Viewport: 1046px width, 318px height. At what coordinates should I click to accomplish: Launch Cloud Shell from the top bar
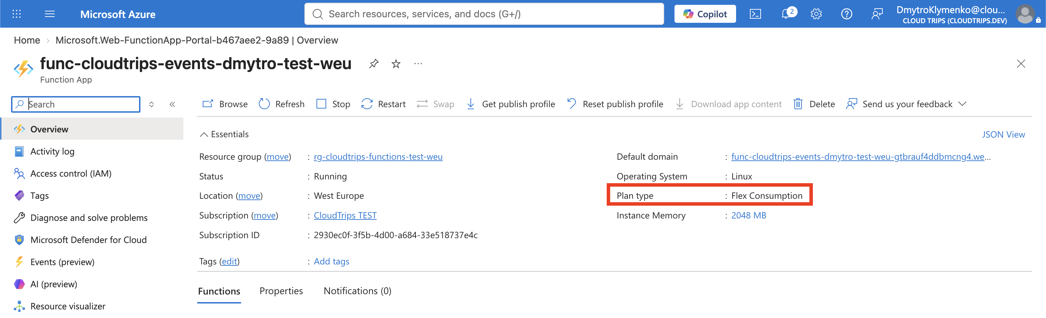[755, 14]
